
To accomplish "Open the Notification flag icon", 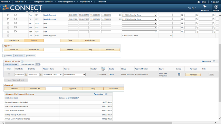I will 205,7.
